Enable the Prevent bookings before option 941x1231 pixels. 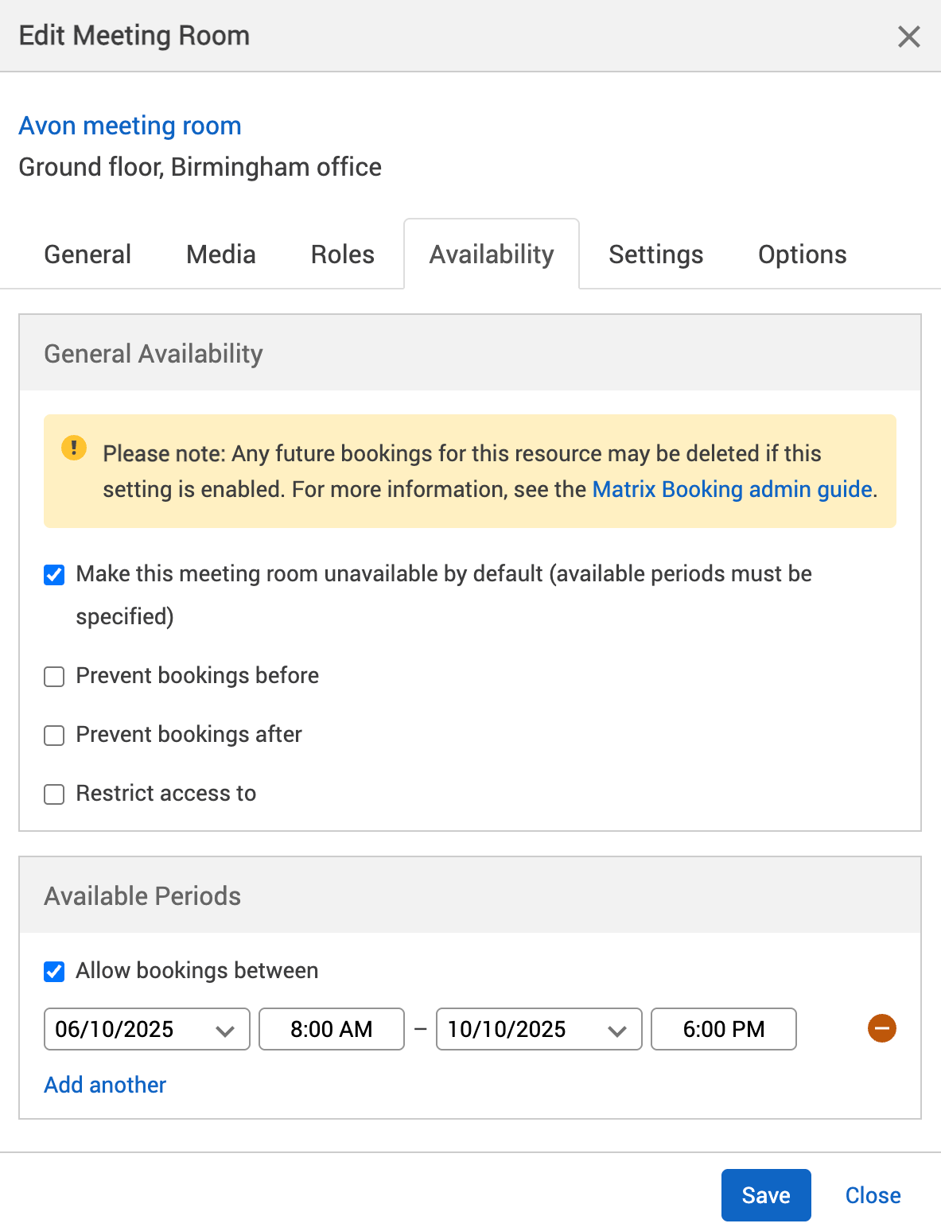pos(53,677)
